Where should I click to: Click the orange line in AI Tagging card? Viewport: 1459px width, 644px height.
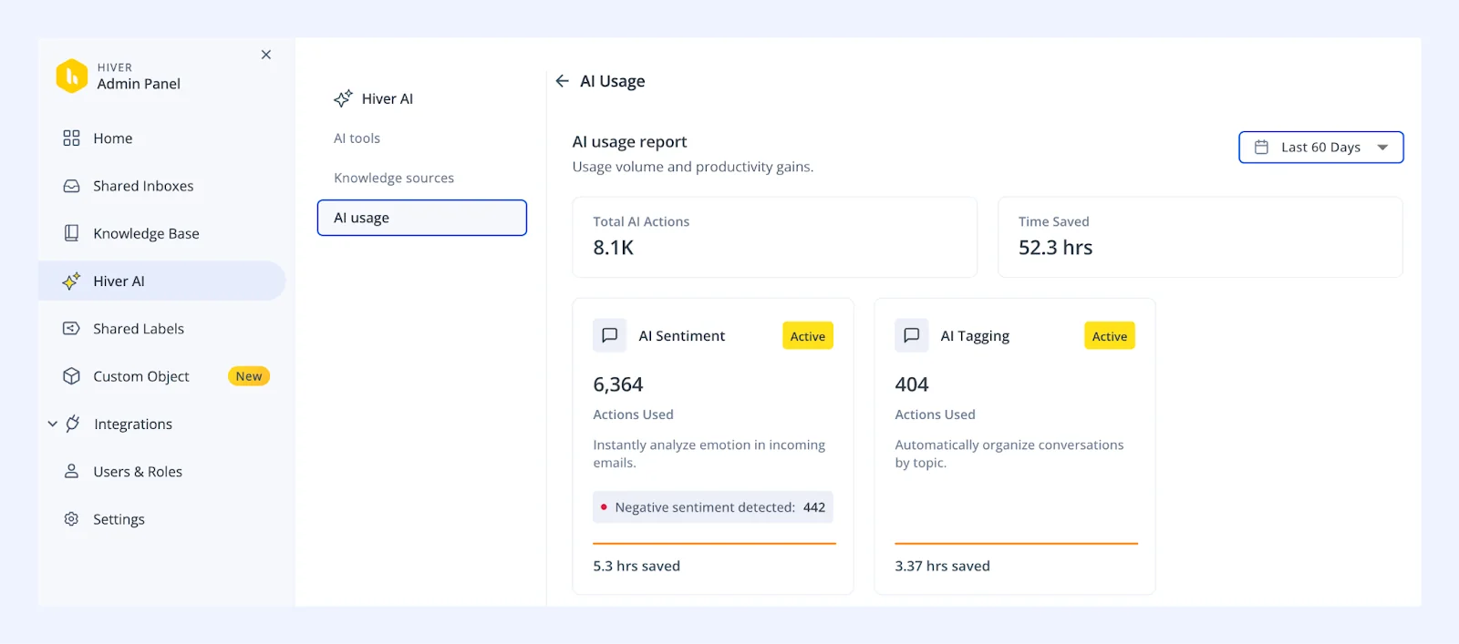(1017, 544)
